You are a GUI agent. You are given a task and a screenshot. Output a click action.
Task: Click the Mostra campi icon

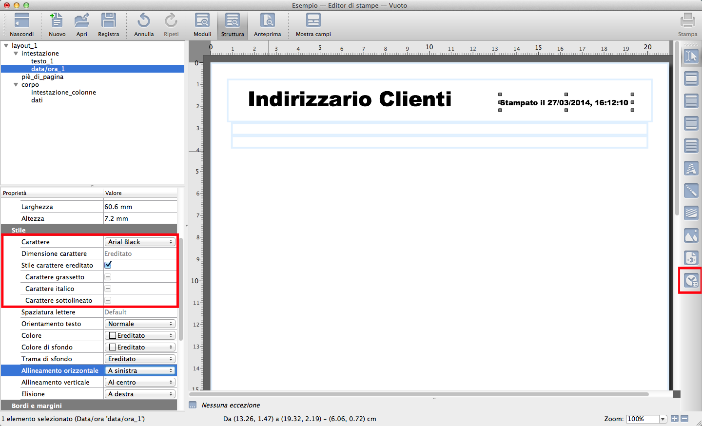[x=313, y=21]
